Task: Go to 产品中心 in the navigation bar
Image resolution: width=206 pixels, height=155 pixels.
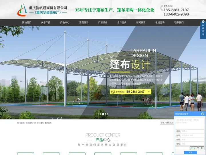Action: click(x=65, y=22)
